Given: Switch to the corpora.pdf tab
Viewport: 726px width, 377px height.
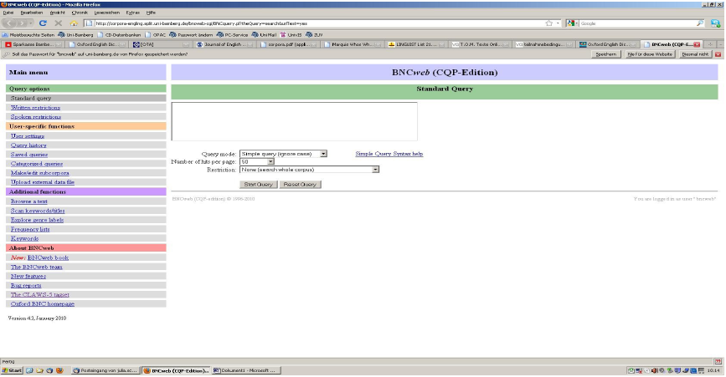Looking at the screenshot, I should 288,44.
